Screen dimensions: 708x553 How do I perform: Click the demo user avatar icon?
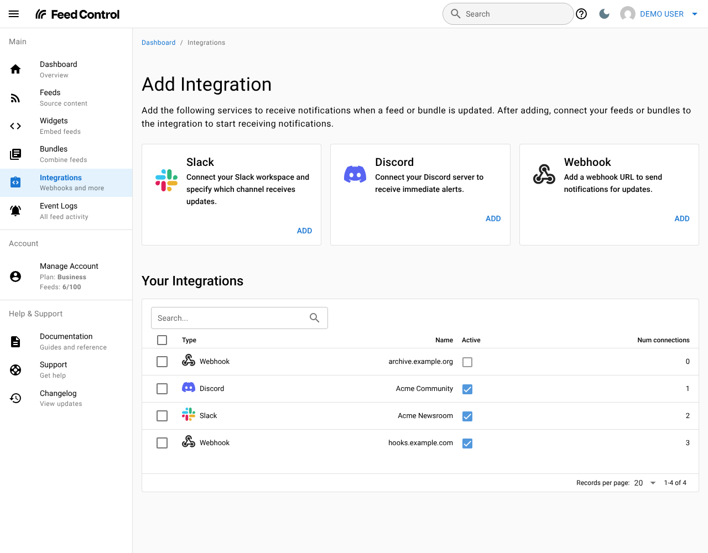628,14
